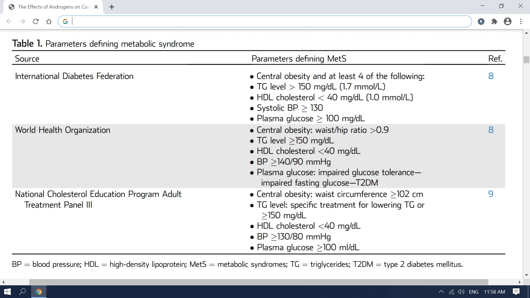
Task: Open the Windows Start menu
Action: (7, 292)
